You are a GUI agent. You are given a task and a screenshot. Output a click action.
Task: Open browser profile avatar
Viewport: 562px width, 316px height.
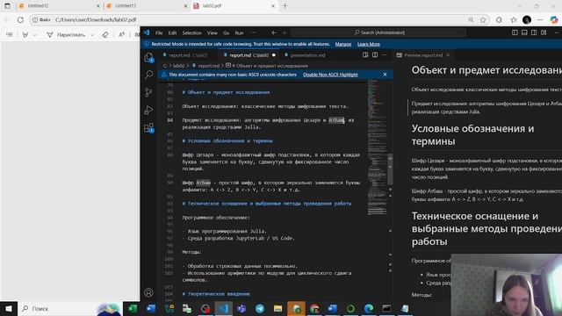527,19
